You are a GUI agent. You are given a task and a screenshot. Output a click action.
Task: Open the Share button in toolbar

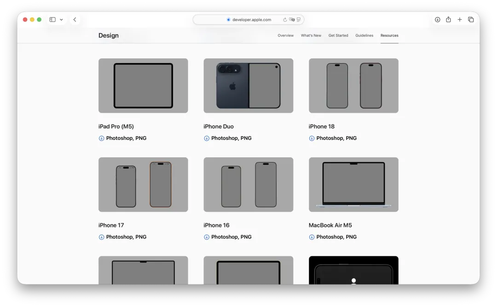tap(449, 20)
